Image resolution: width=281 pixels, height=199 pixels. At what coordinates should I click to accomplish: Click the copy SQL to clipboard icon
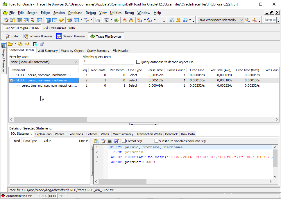click(x=96, y=141)
